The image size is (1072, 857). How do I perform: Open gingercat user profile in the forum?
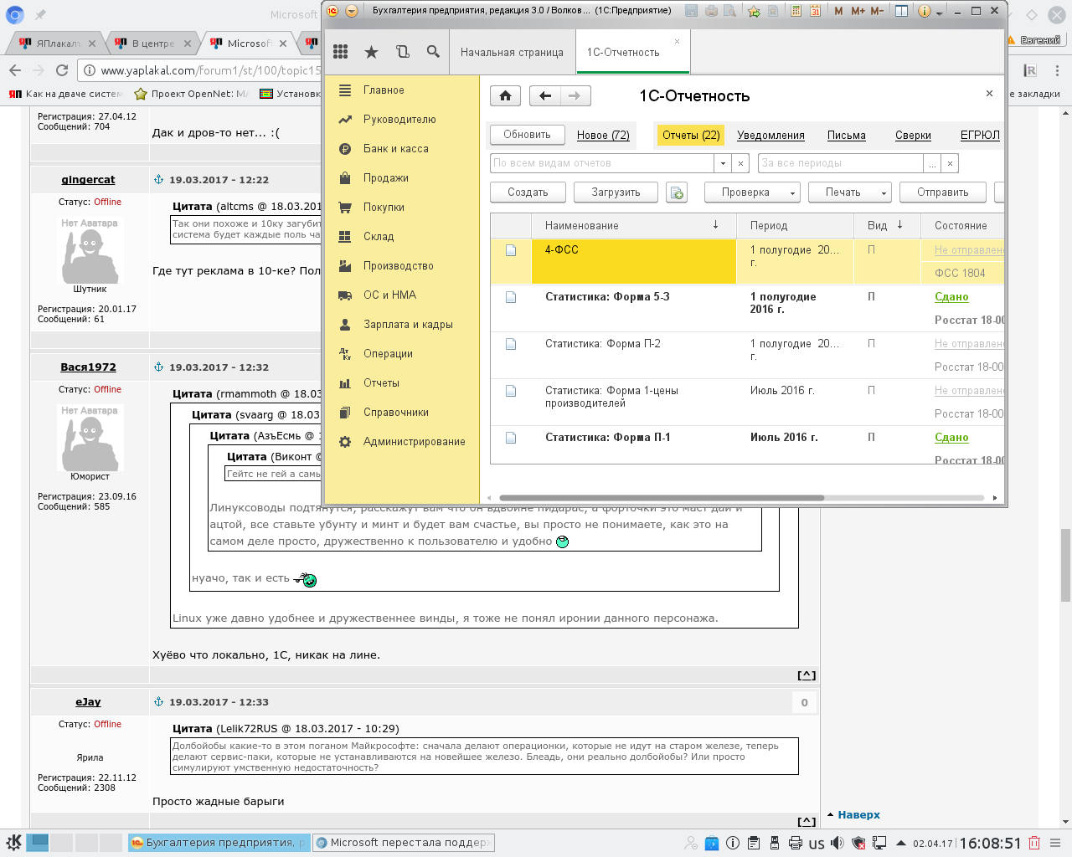[88, 180]
